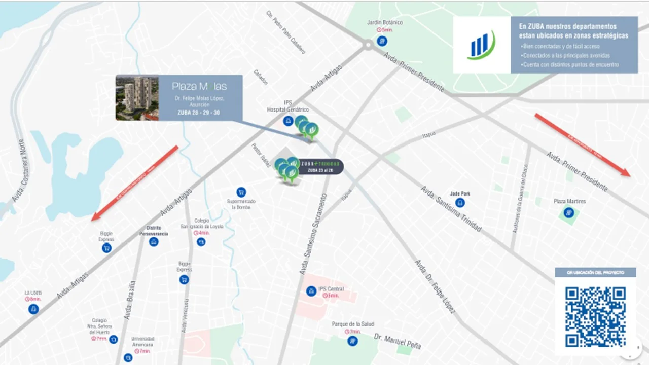
Task: Select the Parque de la Salud icon
Action: click(352, 341)
